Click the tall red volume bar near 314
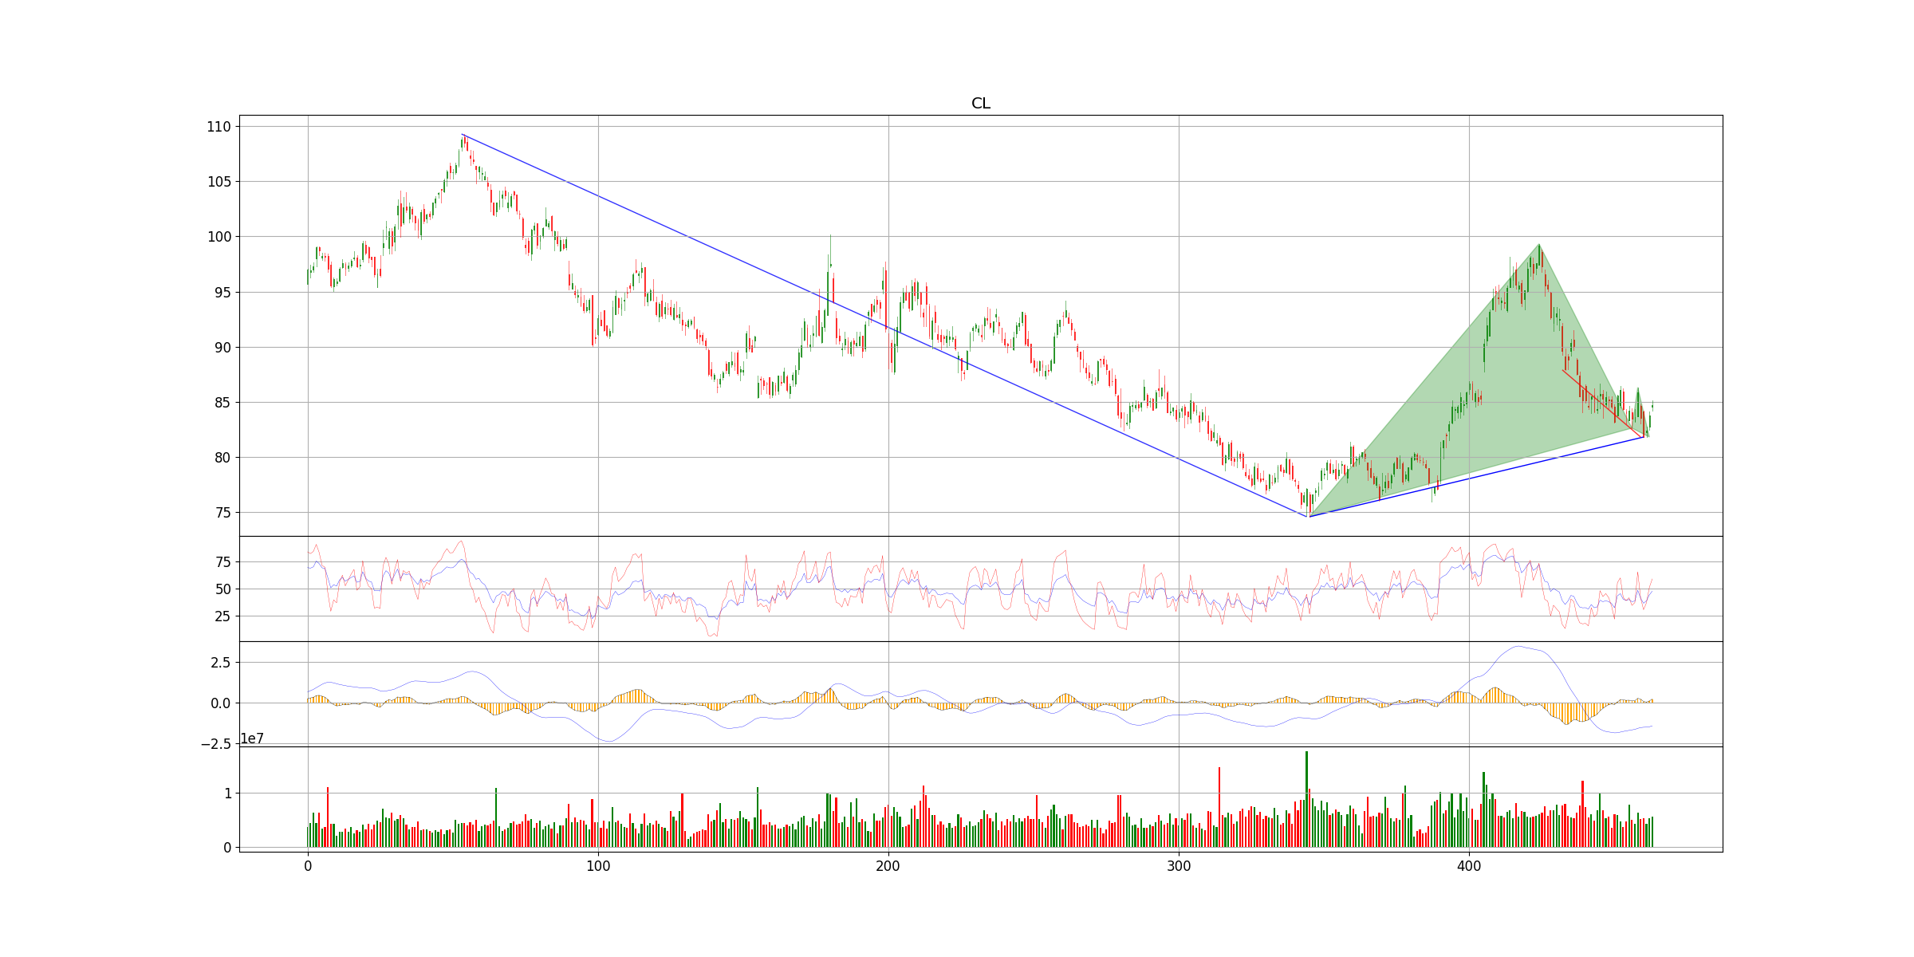The image size is (1914, 957). pyautogui.click(x=1219, y=807)
